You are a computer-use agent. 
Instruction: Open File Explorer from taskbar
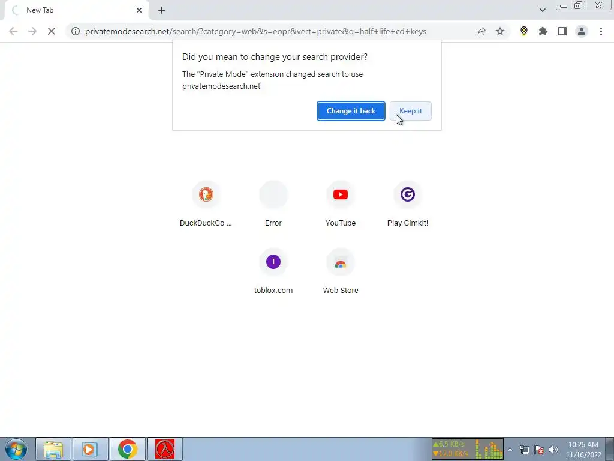point(53,449)
